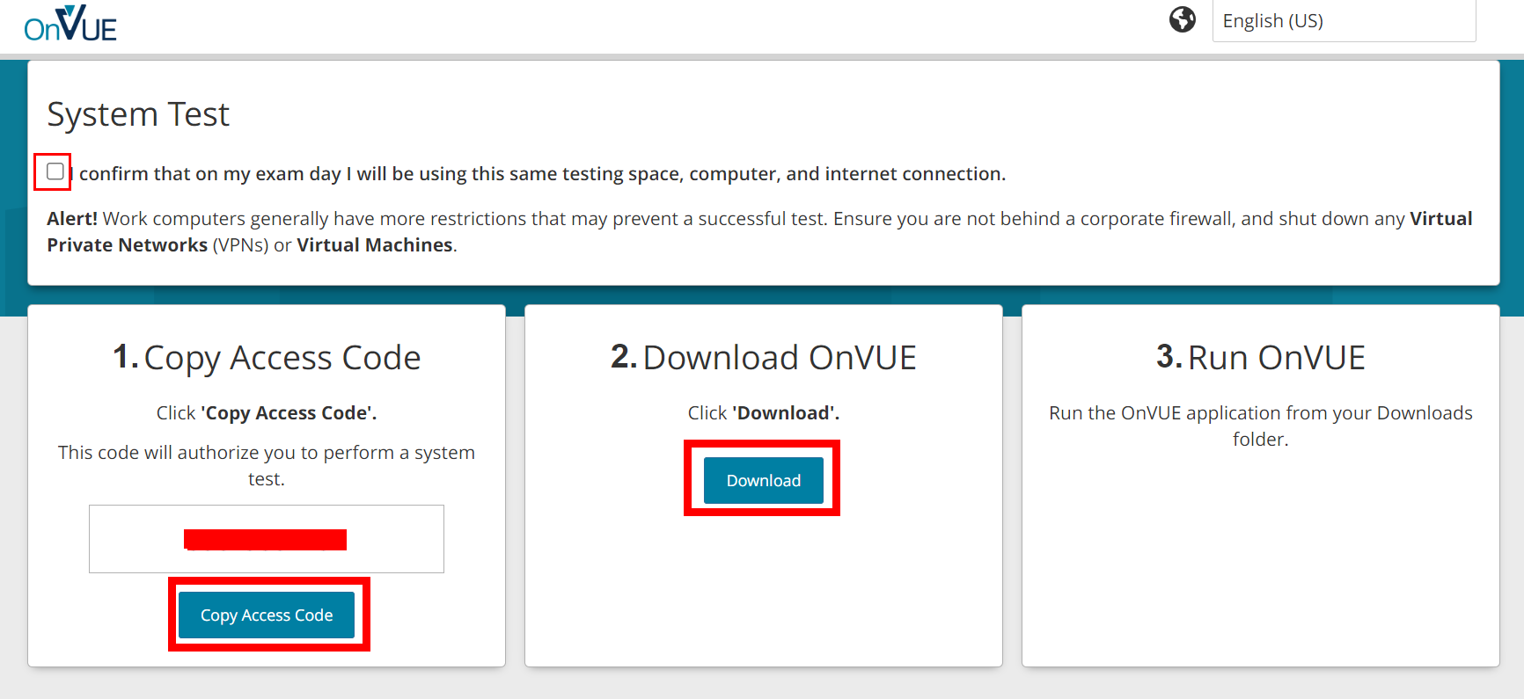
Task: Click the System Test heading
Action: (138, 114)
